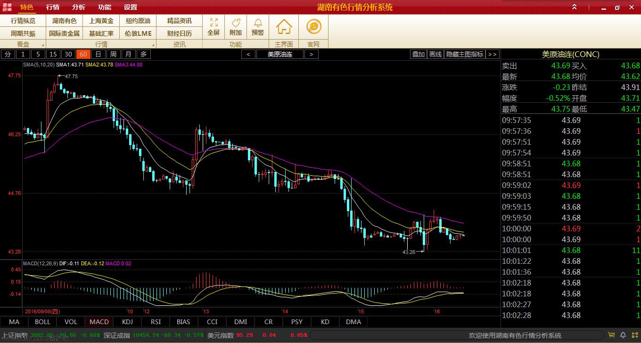Screen dimensions: 641x343
Task: Select the 30-minute timeframe
Action: [68, 54]
